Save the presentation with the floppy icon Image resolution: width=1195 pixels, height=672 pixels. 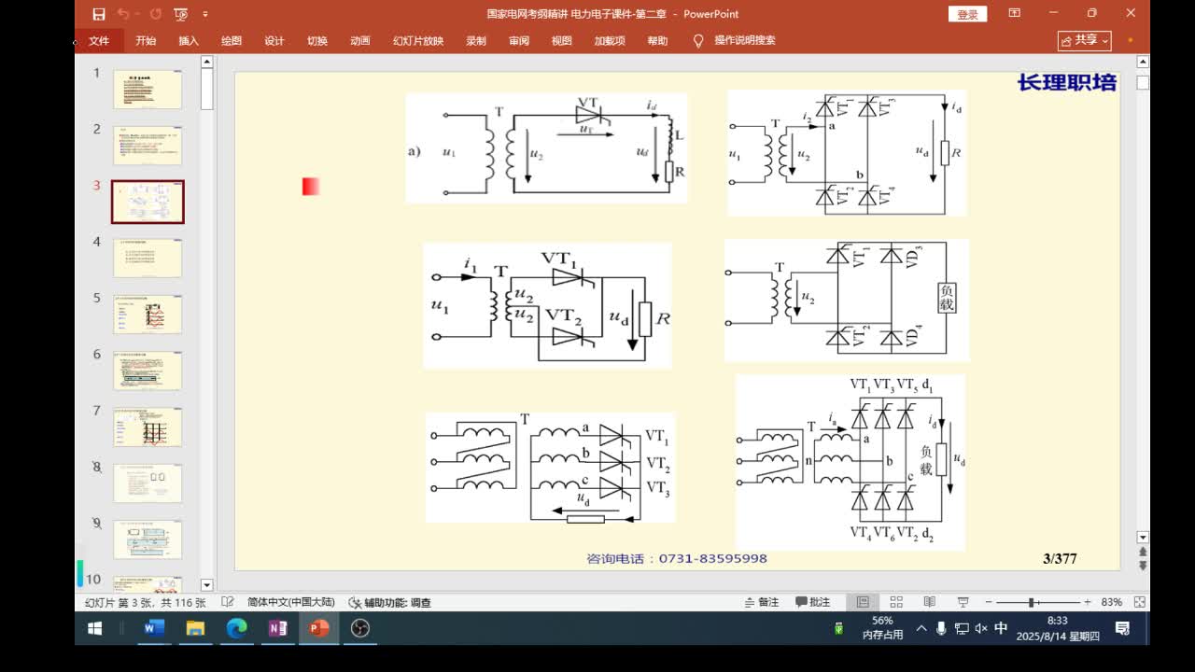99,14
